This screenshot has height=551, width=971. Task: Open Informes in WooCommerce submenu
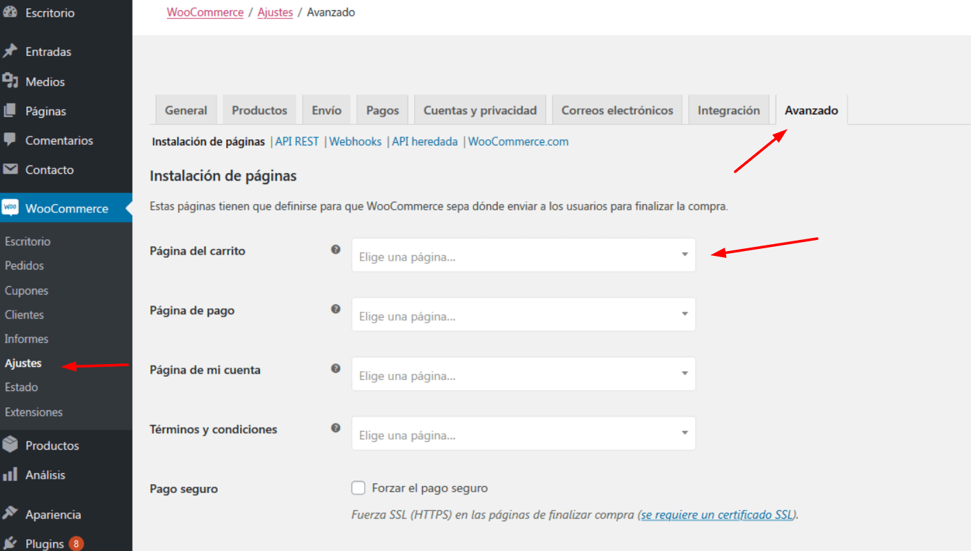26,339
